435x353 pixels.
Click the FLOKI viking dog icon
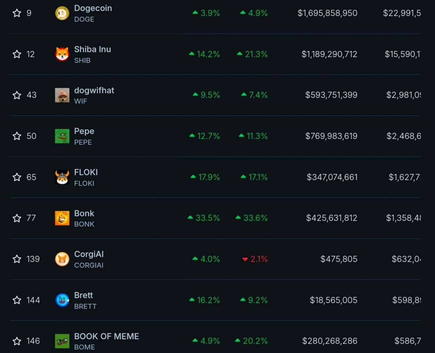click(x=62, y=177)
